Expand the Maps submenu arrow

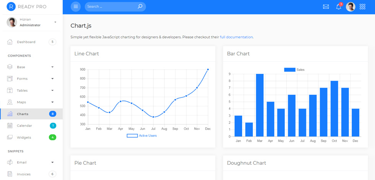pos(52,102)
